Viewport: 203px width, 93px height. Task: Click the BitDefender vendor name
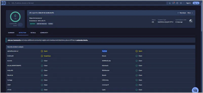click(106, 71)
